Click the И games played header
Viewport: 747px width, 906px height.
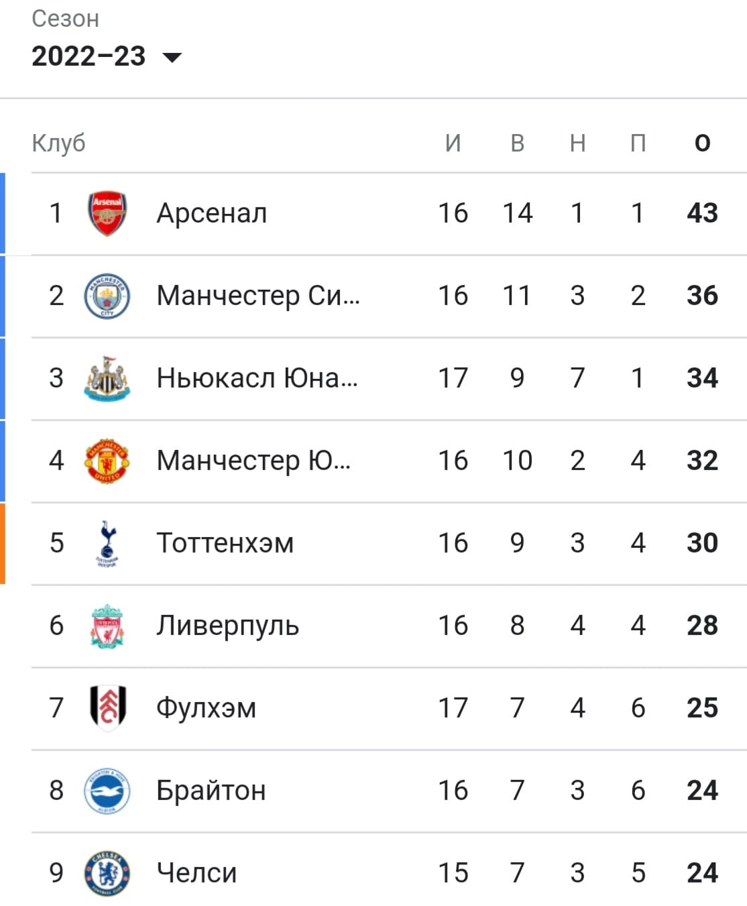[453, 143]
